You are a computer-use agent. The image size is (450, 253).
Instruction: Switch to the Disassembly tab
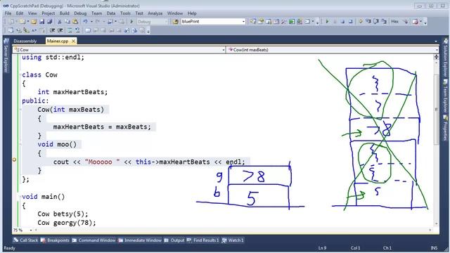25,41
